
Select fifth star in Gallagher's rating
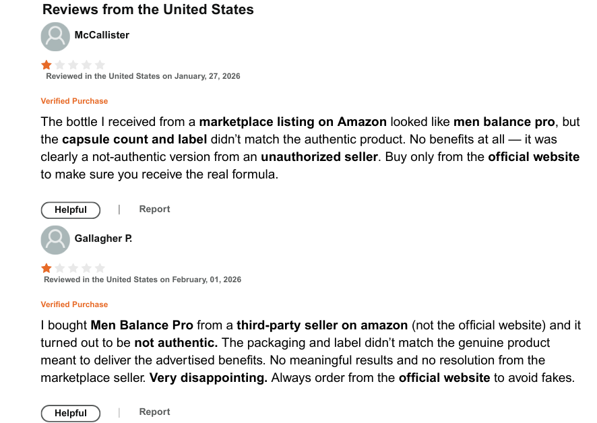pyautogui.click(x=100, y=268)
